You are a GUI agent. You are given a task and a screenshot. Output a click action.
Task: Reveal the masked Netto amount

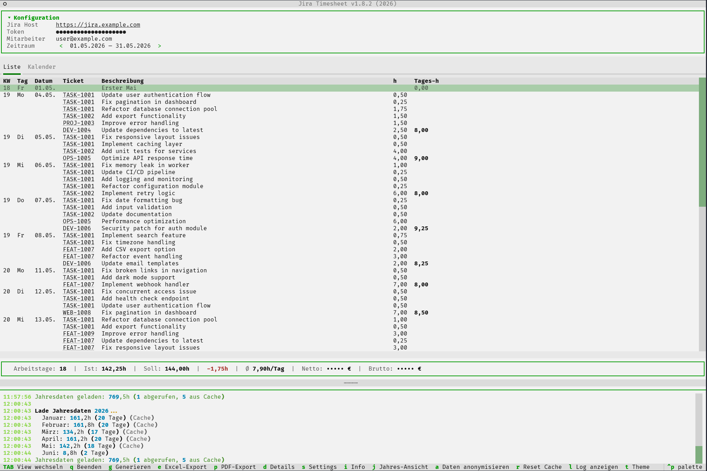339,369
